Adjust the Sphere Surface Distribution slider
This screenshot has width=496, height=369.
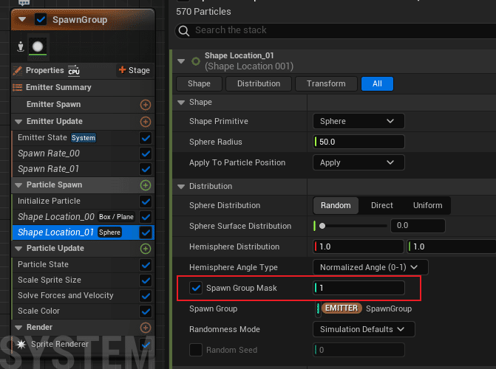[353, 226]
